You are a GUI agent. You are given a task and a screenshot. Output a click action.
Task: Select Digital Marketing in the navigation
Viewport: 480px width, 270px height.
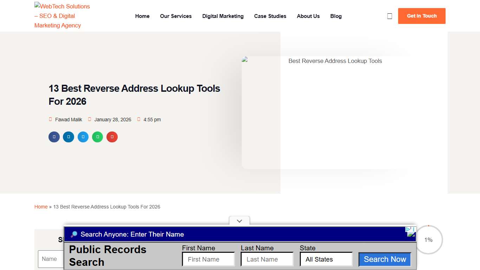point(223,16)
